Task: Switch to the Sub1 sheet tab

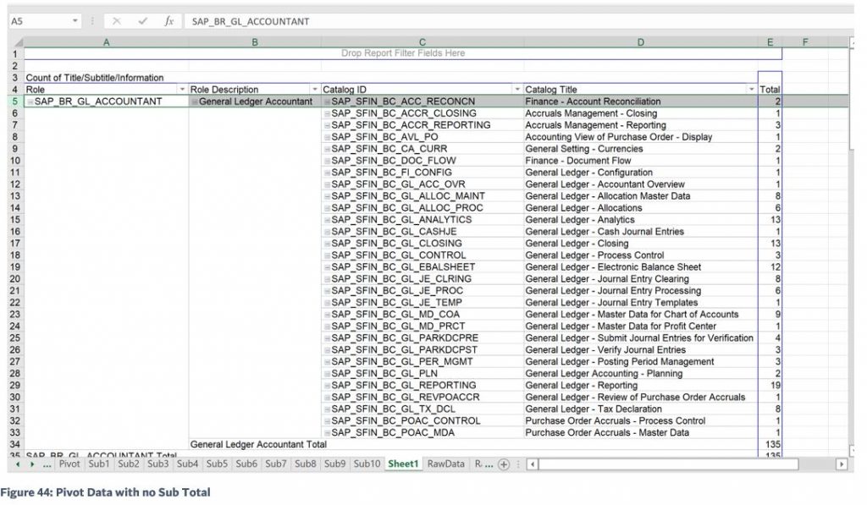Action: (99, 464)
